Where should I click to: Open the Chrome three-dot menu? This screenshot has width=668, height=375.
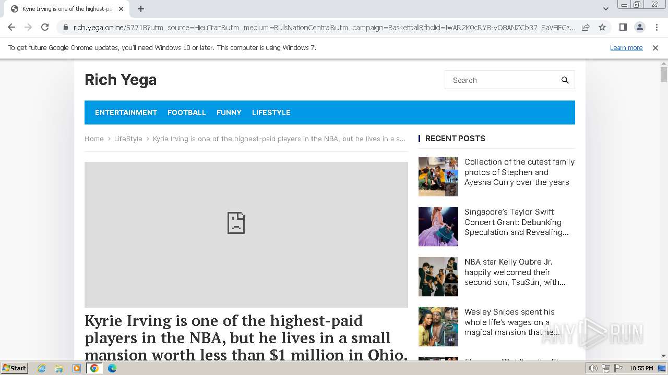tap(657, 27)
